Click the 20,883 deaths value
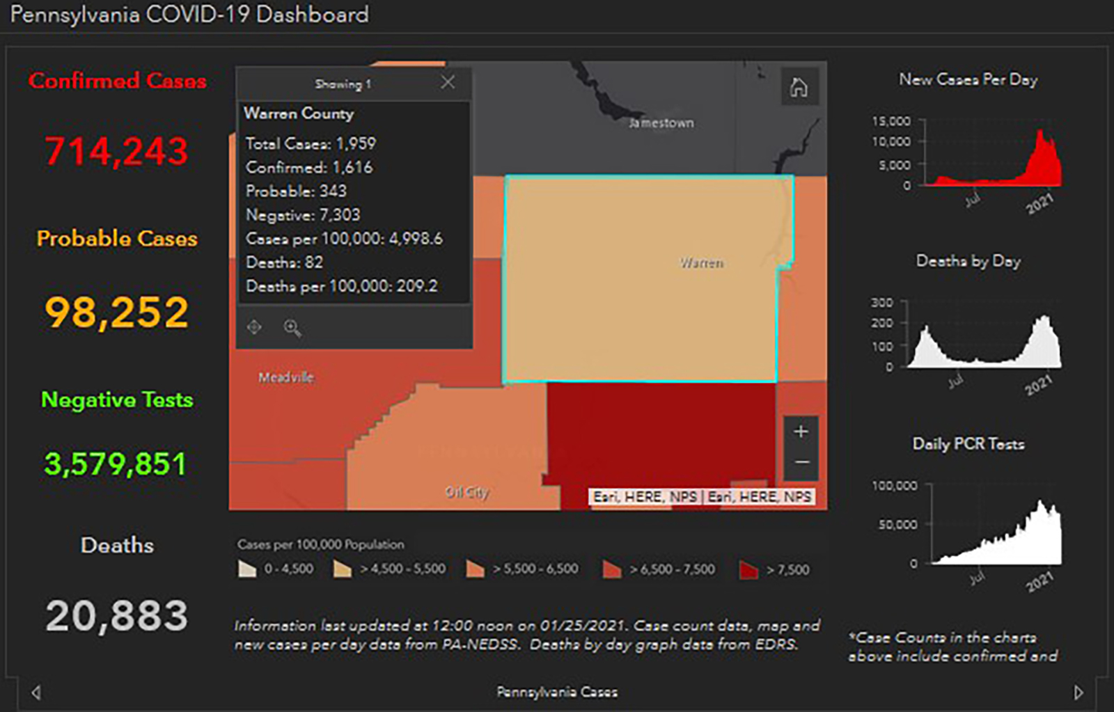The image size is (1114, 712). point(117,616)
